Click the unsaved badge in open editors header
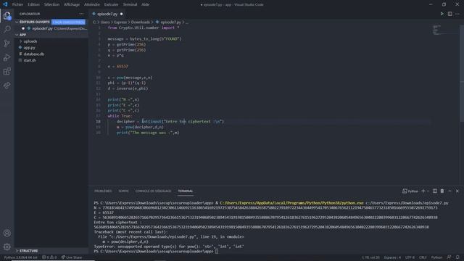This screenshot has height=261, width=464. pos(68,22)
